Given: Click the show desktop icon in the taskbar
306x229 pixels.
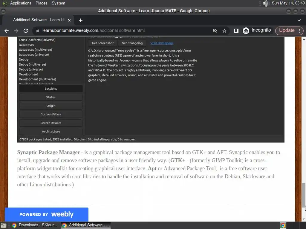Looking at the screenshot, I should click(4, 225).
